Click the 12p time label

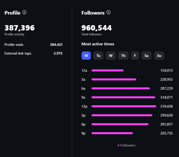84,106
